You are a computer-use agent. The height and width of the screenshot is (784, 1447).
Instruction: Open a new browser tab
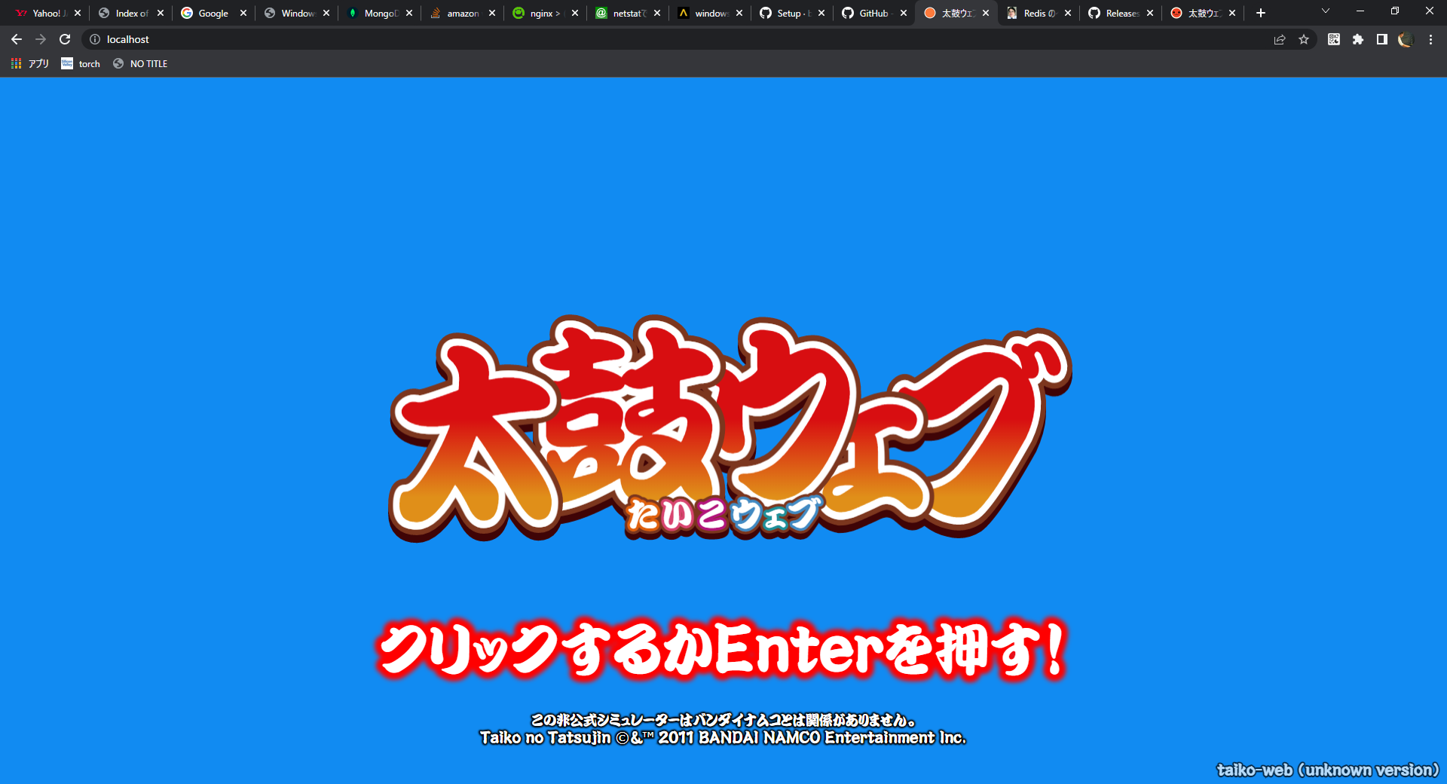pyautogui.click(x=1261, y=13)
